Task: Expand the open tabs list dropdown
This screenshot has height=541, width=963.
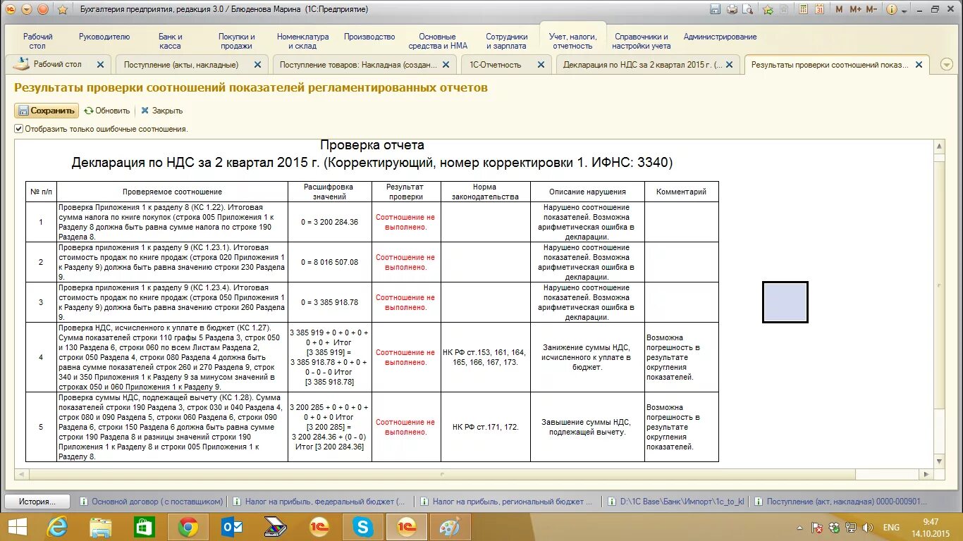Action: point(946,65)
